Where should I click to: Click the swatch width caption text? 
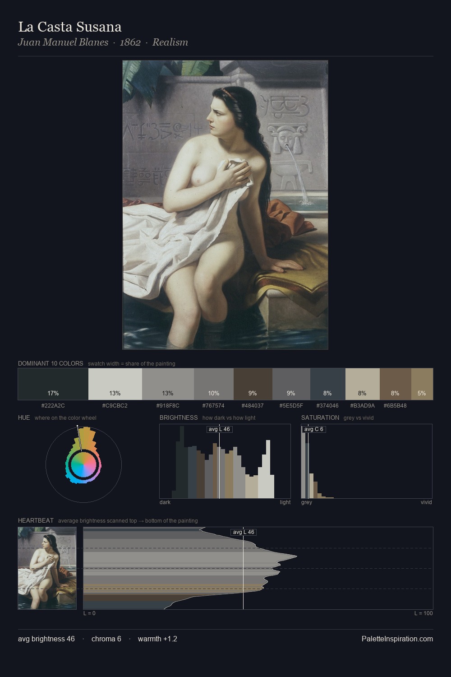[x=132, y=364]
